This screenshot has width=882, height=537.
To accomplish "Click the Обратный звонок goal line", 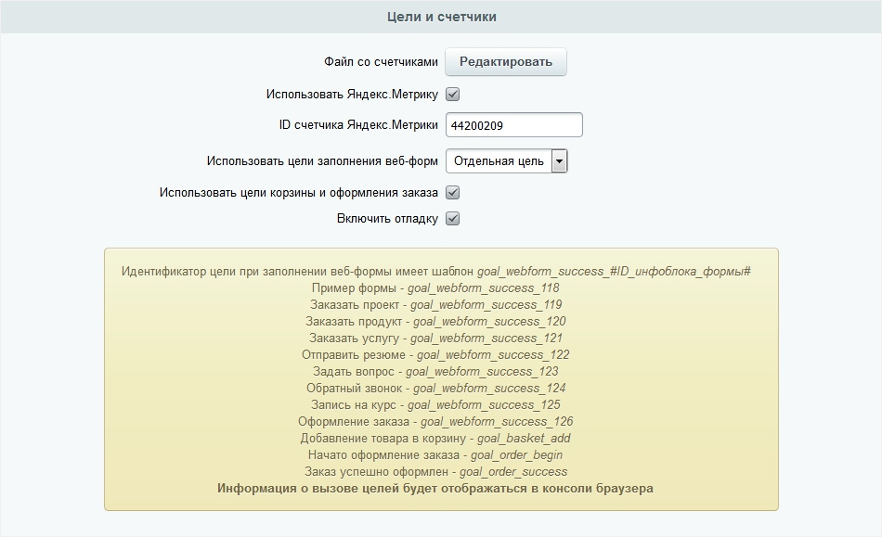I will tap(435, 389).
